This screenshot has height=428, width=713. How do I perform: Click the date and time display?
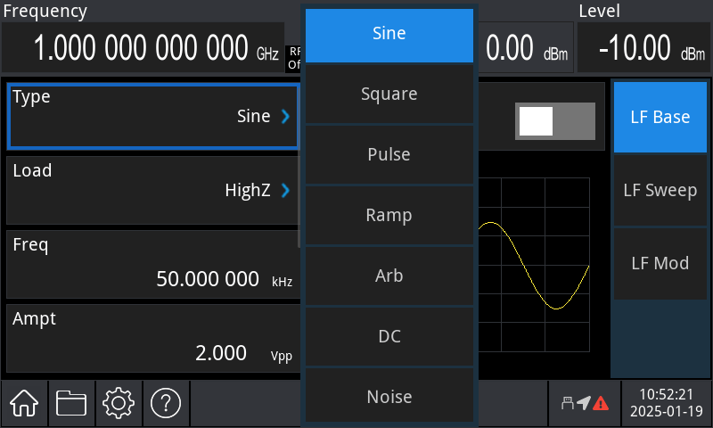coord(666,403)
